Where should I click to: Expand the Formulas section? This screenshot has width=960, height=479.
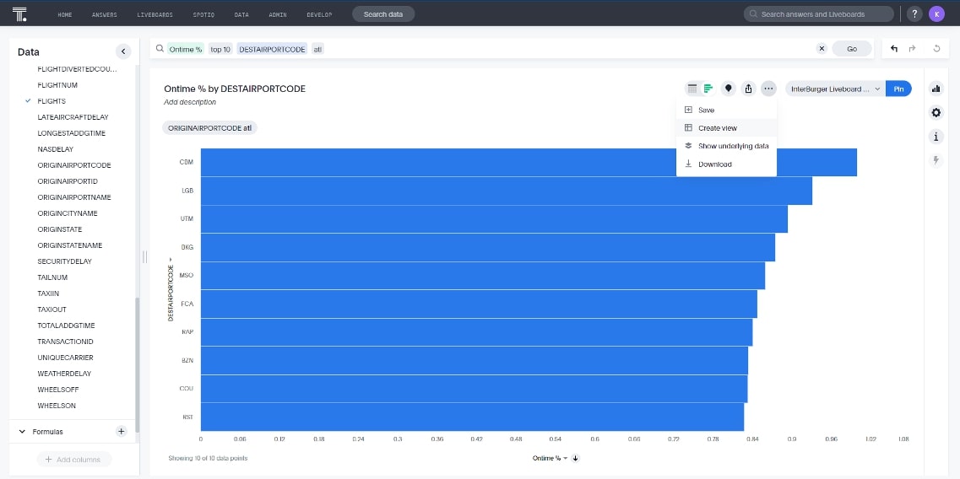click(24, 431)
